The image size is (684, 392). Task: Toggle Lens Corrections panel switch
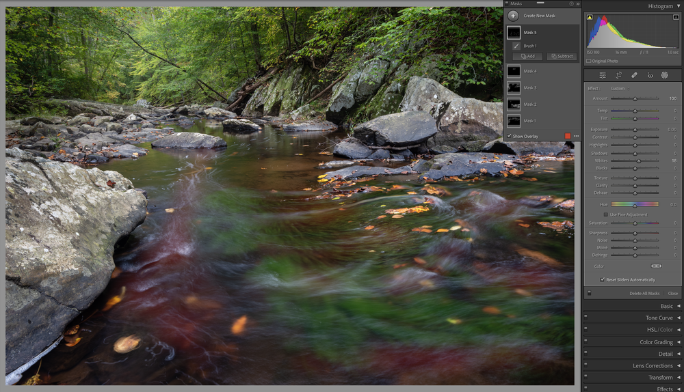coord(586,365)
